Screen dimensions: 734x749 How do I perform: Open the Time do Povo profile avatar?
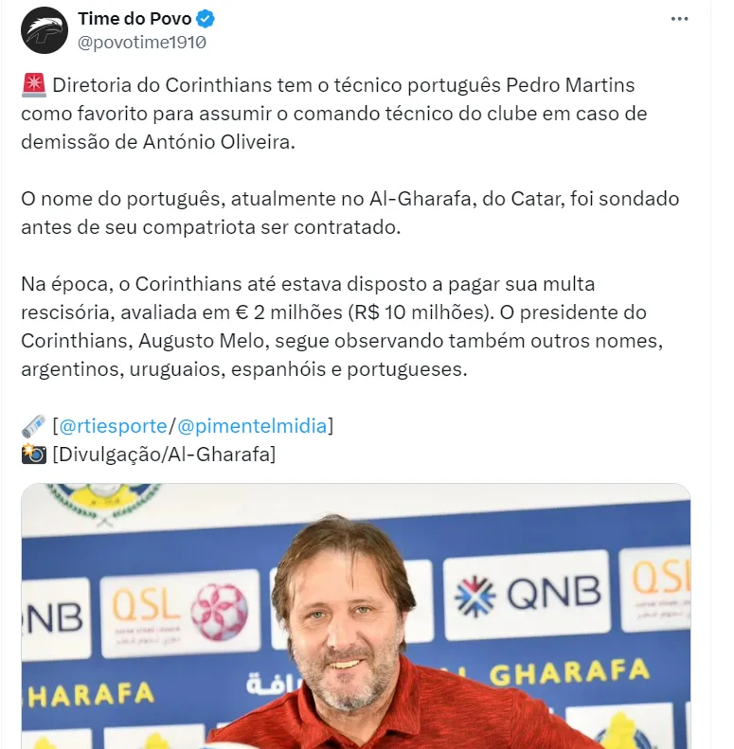click(45, 30)
